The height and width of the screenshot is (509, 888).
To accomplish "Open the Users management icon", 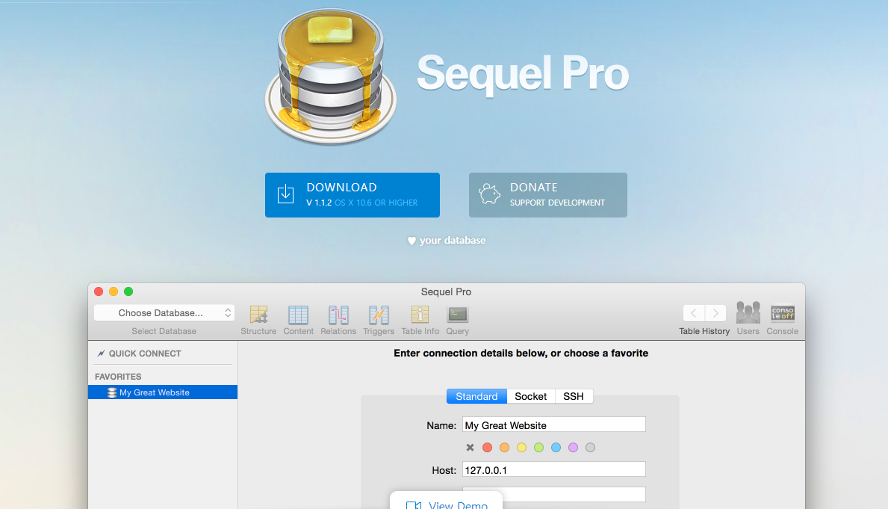I will point(748,313).
